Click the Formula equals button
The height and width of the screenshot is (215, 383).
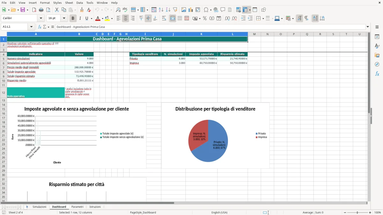(x=53, y=27)
